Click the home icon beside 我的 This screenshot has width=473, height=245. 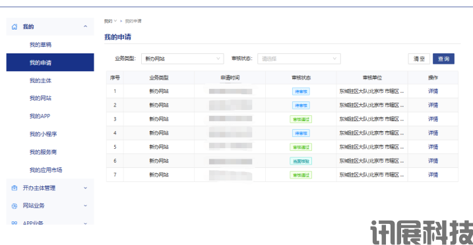pos(14,27)
